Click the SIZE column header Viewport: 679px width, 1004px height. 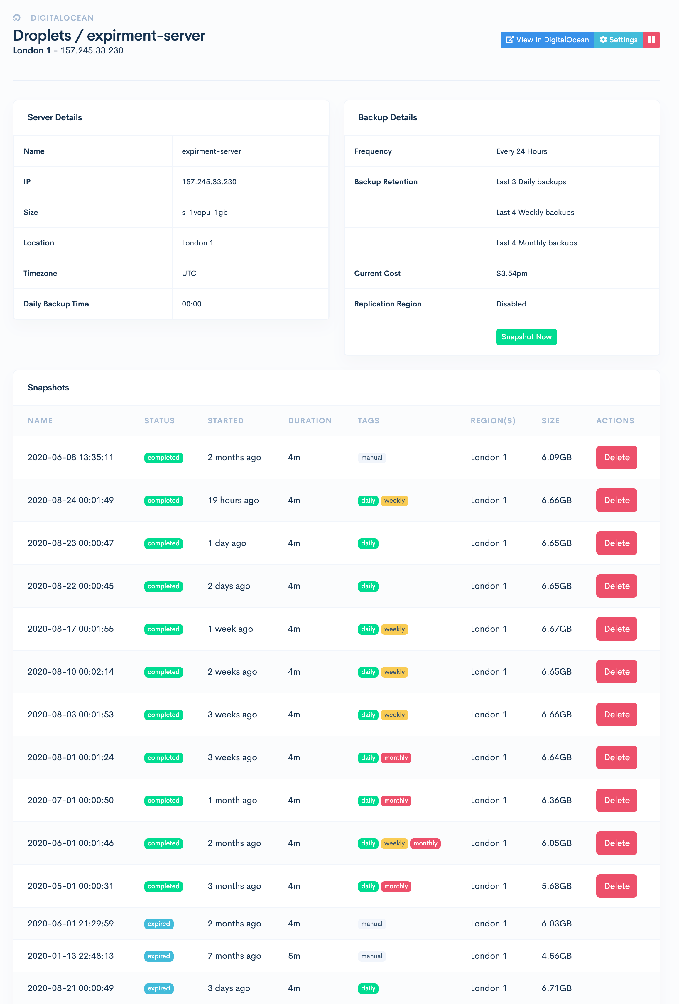pos(550,420)
